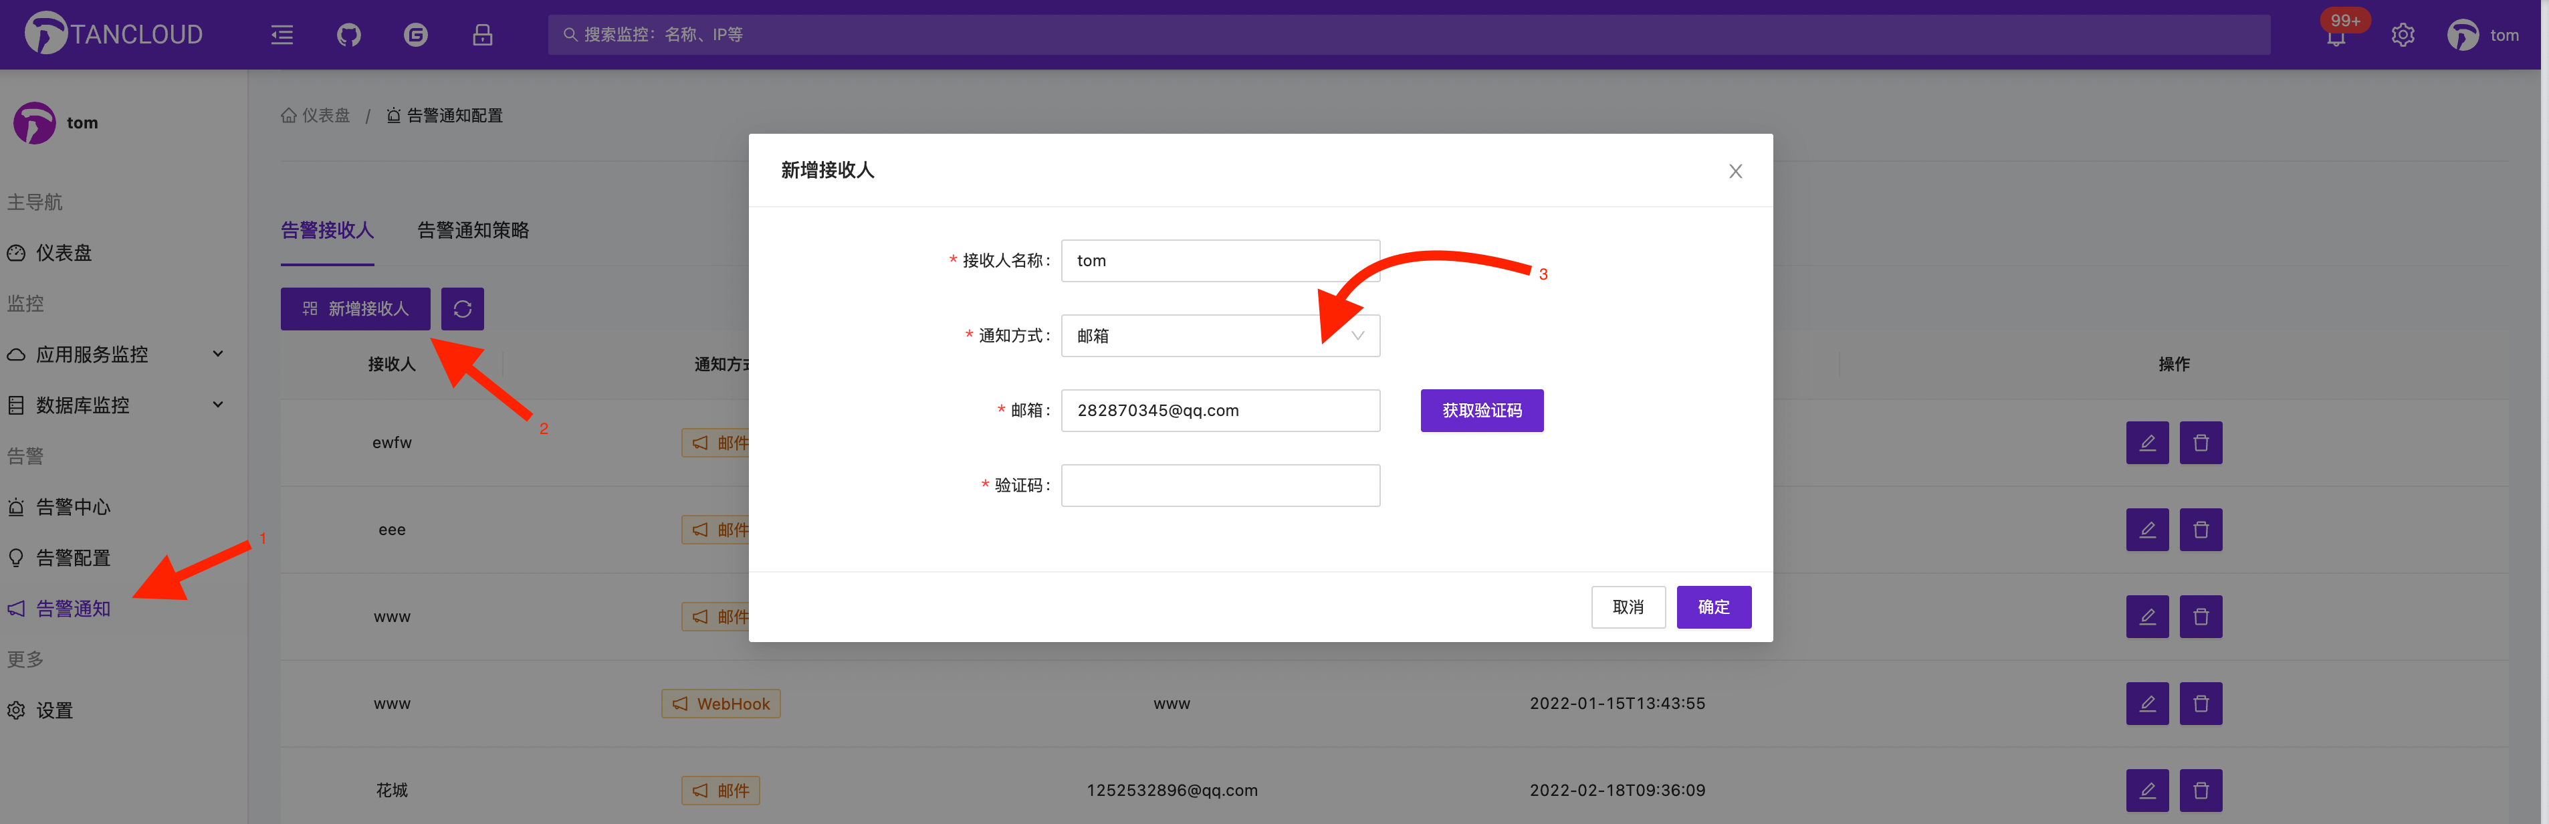Viewport: 2549px width, 824px height.
Task: Click the refresh icon beside 新增接收人
Action: point(462,308)
